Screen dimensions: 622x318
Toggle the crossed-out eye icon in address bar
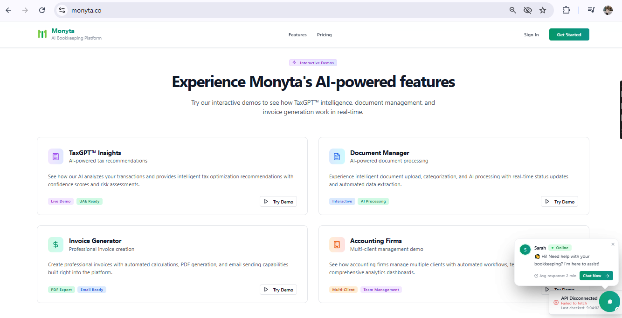[x=528, y=10]
